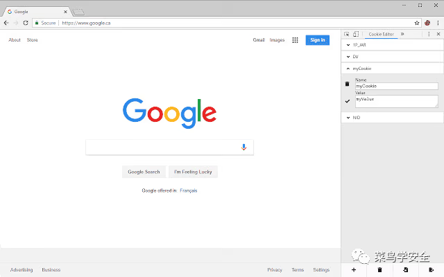Close the Google browser tab

pyautogui.click(x=65, y=12)
